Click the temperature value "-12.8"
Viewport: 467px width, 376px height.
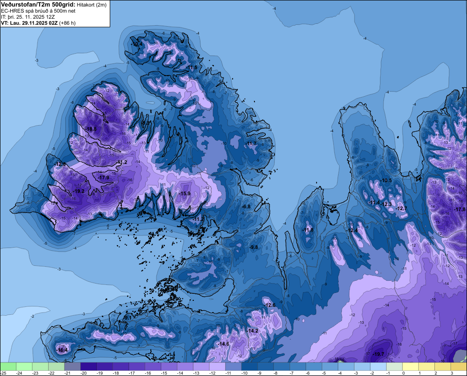pos(60,164)
